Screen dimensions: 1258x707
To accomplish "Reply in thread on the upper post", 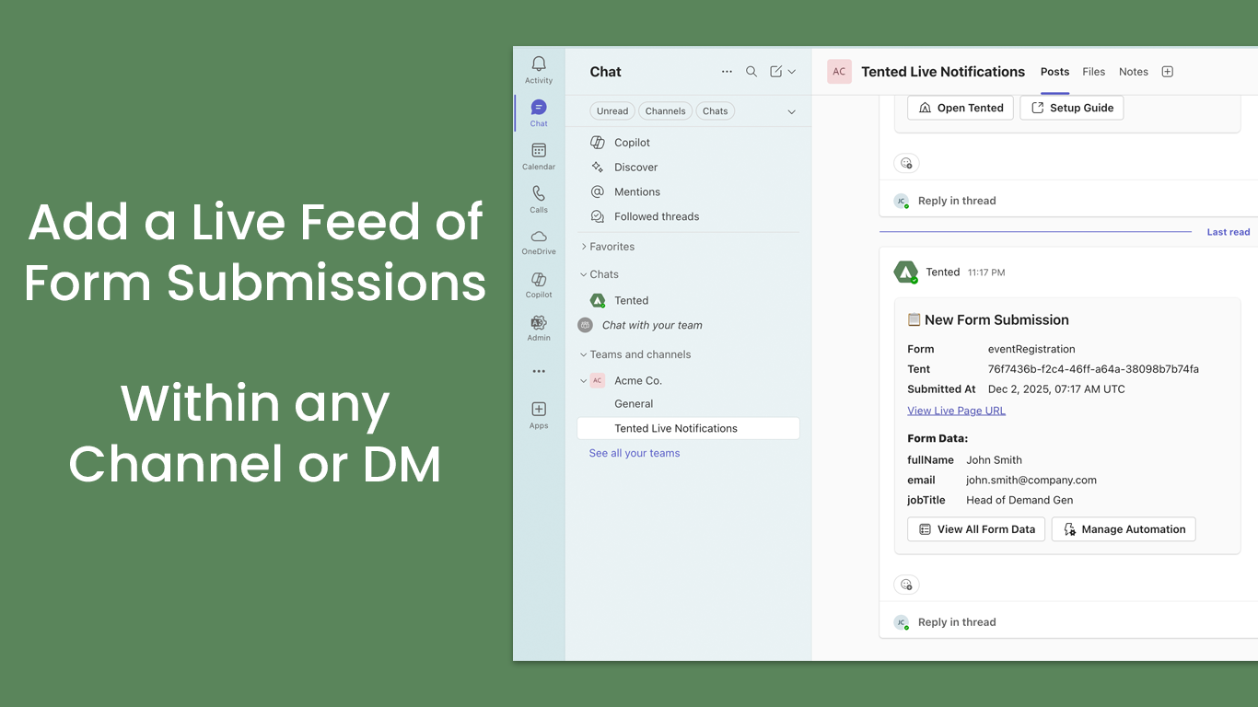I will 957,201.
